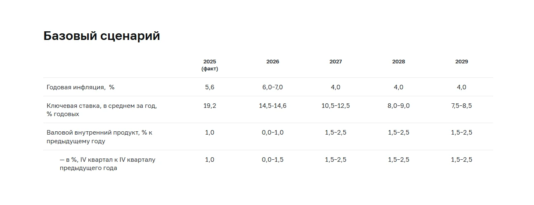The height and width of the screenshot is (205, 534).
Task: Click the 0,0–1,0 GDP value for 2026
Action: (273, 133)
